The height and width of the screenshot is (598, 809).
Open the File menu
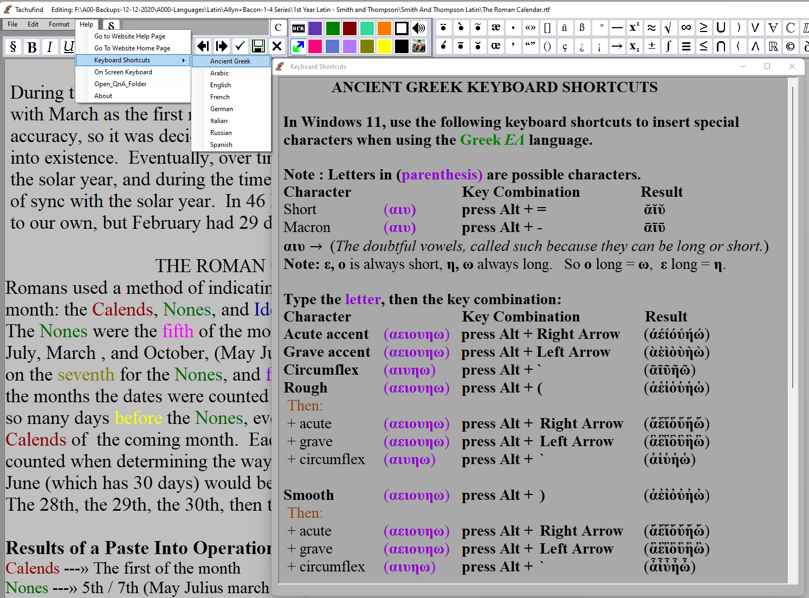pos(12,24)
